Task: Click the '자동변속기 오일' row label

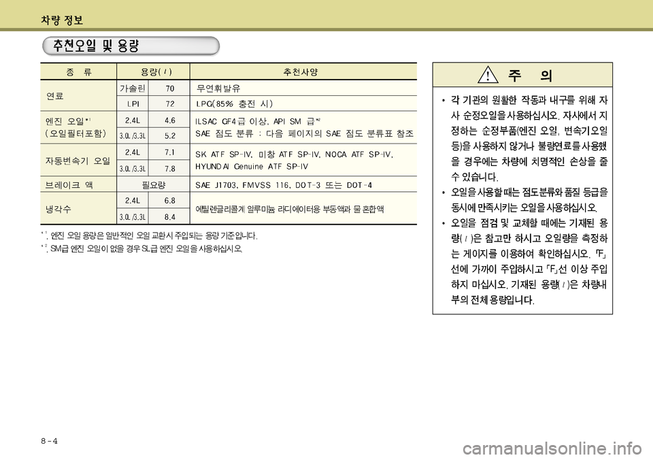Action: (78, 161)
